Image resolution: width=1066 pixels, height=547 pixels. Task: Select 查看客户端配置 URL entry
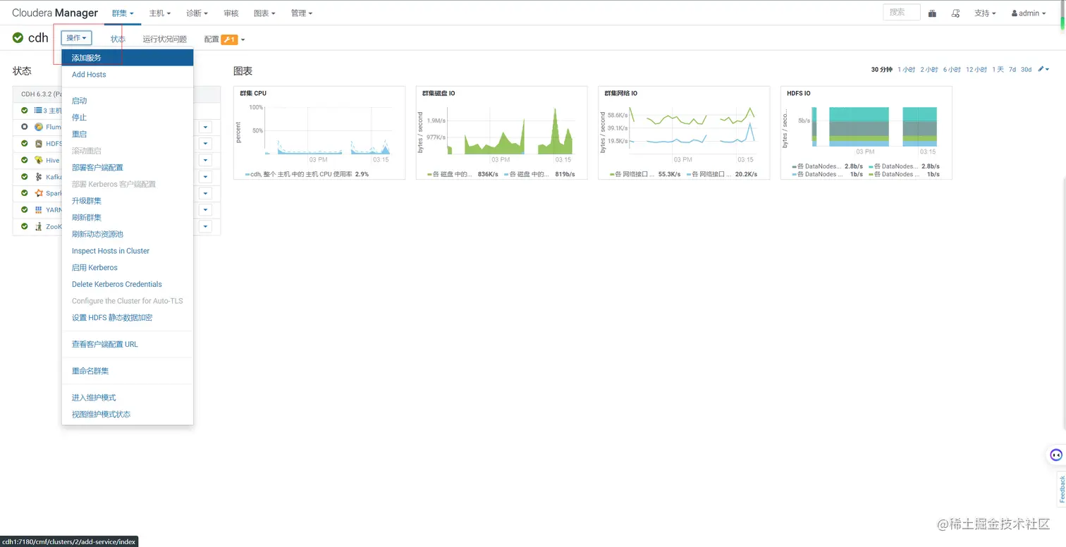click(x=128, y=345)
